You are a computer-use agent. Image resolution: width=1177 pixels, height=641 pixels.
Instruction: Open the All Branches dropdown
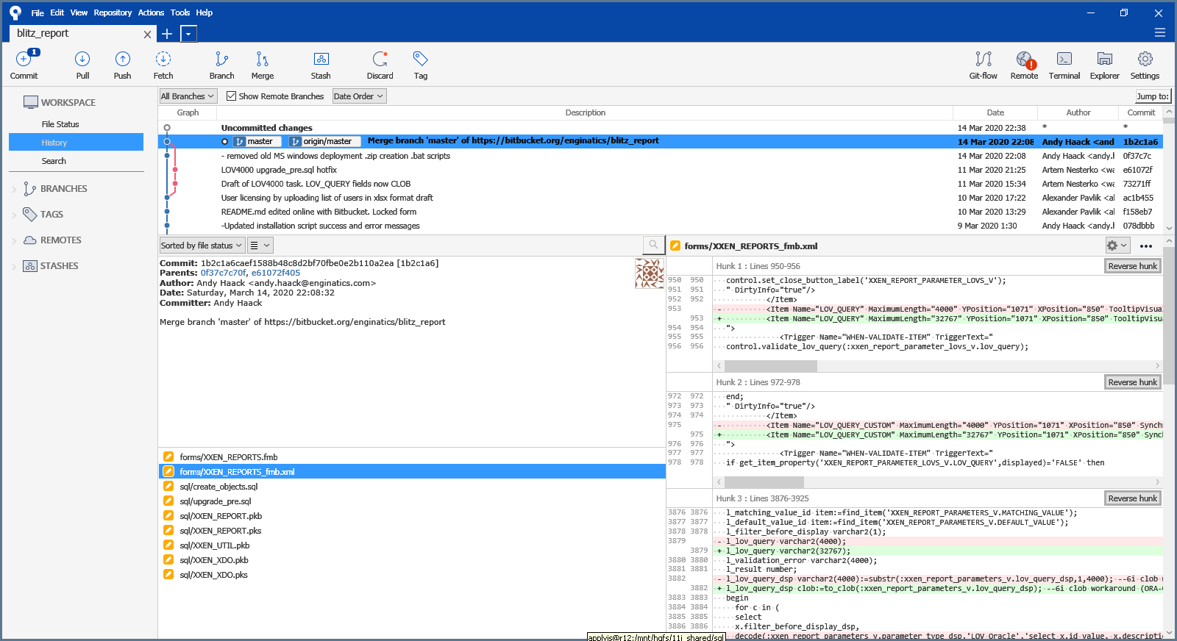coord(188,96)
